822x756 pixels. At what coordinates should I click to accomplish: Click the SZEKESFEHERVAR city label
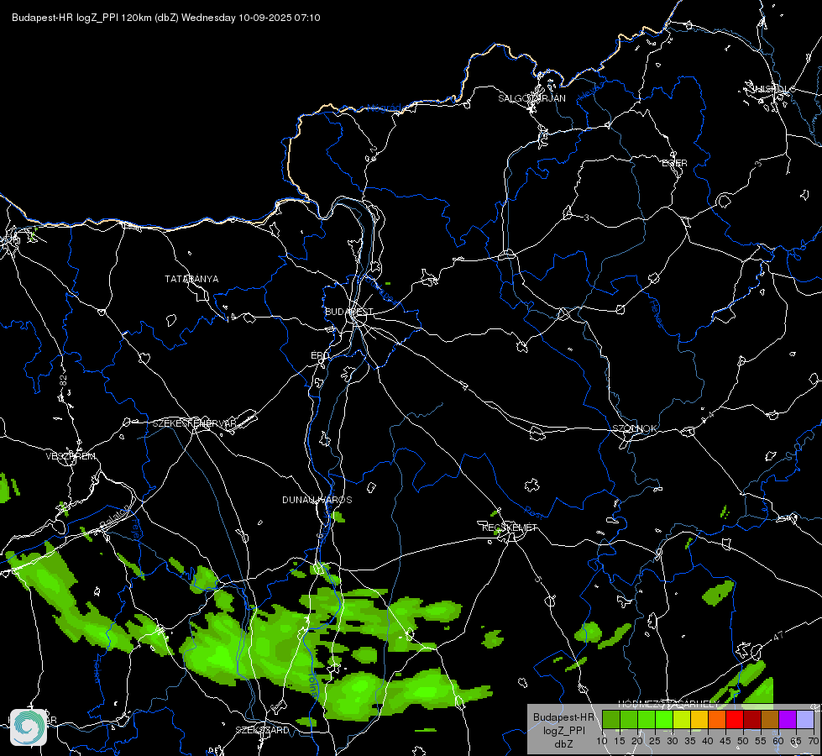(194, 423)
